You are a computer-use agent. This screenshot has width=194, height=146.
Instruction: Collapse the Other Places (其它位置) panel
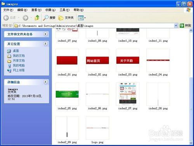pyautogui.click(x=45, y=44)
